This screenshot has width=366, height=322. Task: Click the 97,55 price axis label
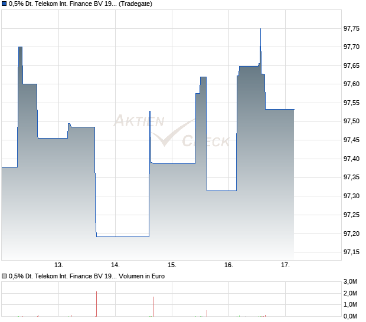pyautogui.click(x=351, y=103)
